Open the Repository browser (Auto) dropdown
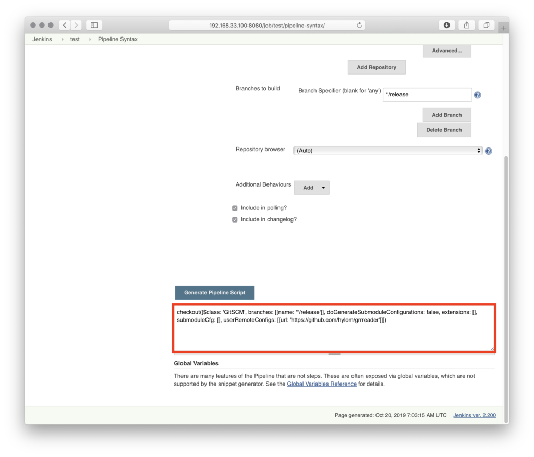This screenshot has height=457, width=534. click(x=388, y=151)
